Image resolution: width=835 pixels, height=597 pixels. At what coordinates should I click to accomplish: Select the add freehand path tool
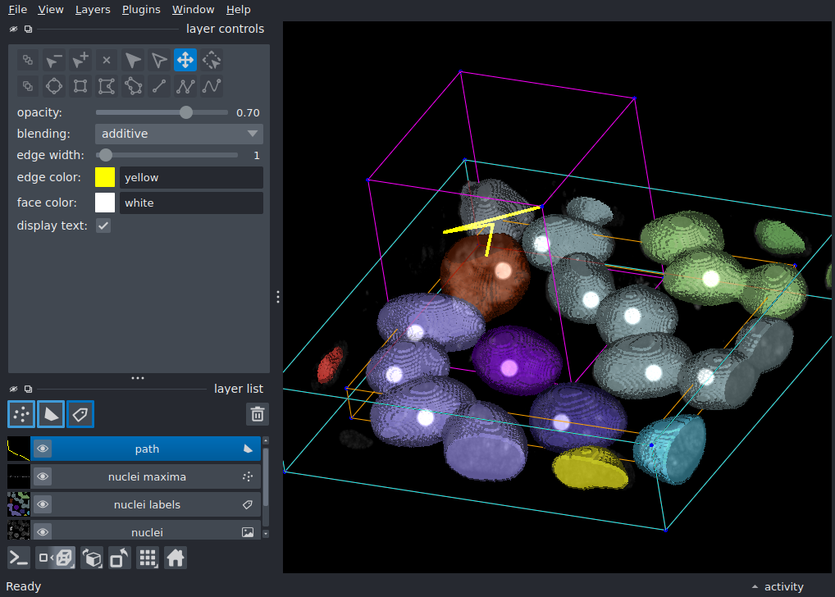click(212, 86)
